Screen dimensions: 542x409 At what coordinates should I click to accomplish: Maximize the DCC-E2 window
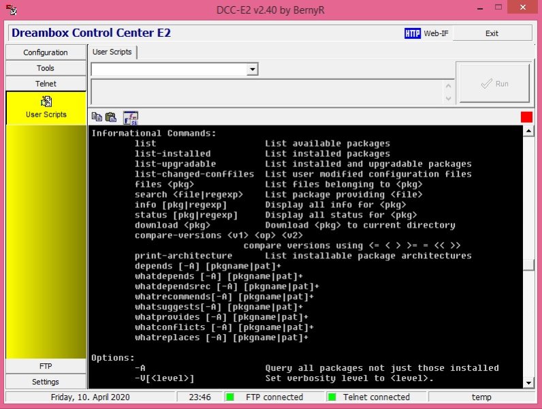coord(498,7)
